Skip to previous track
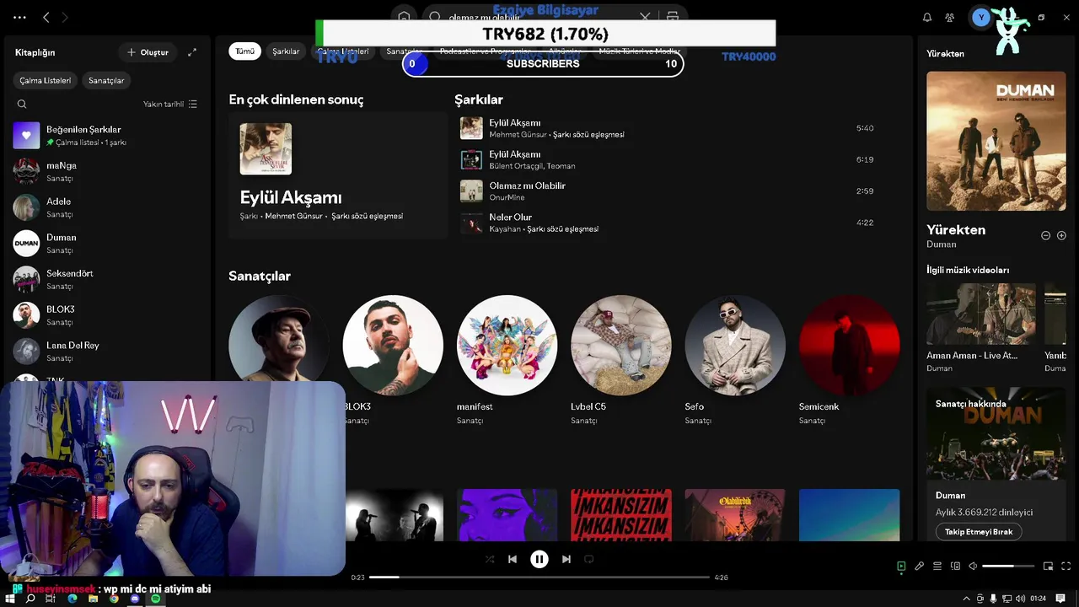This screenshot has width=1079, height=607. pos(513,559)
